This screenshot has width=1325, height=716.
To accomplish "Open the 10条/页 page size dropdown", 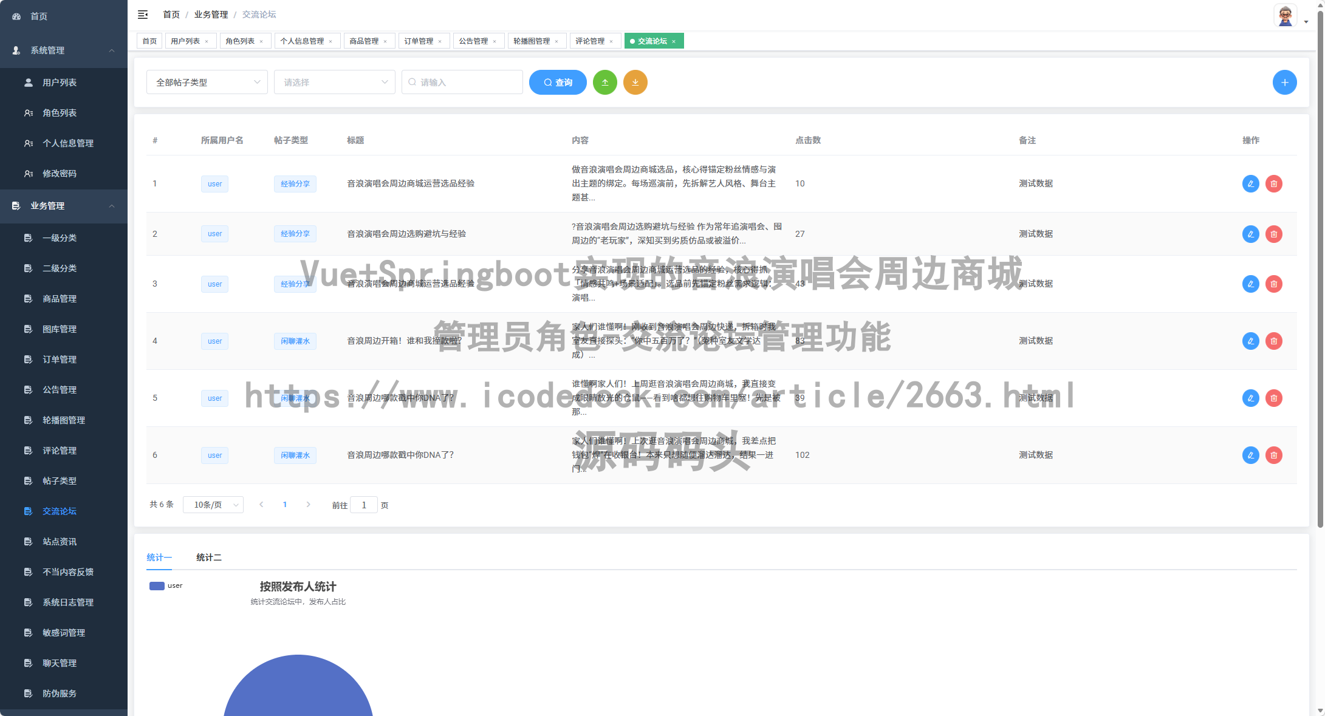I will (213, 505).
